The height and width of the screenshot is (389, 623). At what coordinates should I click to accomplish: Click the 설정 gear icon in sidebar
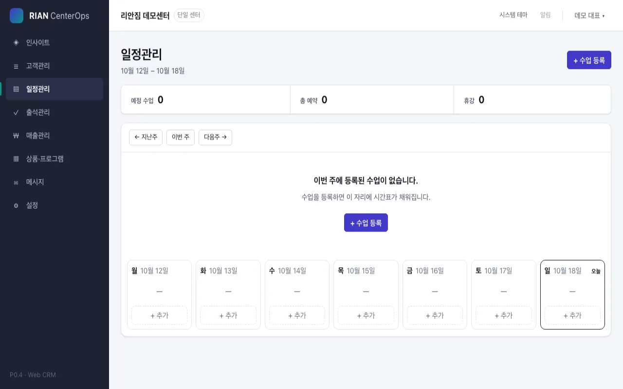coord(16,206)
